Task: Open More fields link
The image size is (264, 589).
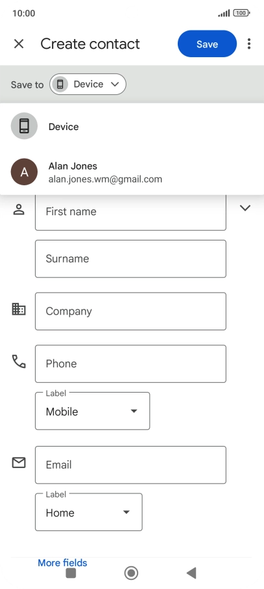Action: [x=62, y=563]
